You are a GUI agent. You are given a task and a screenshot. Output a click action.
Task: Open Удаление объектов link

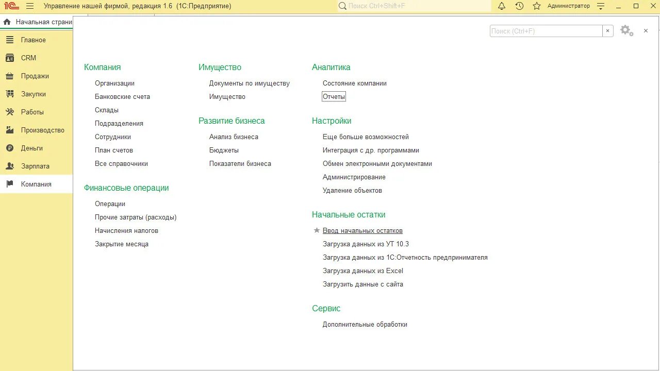pyautogui.click(x=352, y=190)
